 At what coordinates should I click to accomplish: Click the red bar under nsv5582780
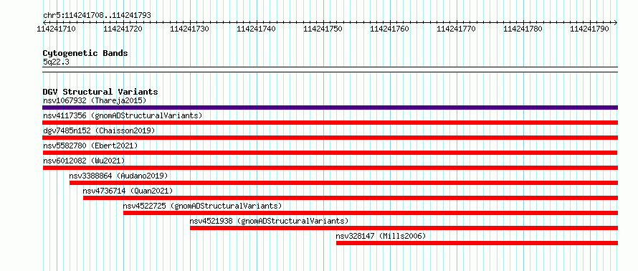pyautogui.click(x=330, y=153)
